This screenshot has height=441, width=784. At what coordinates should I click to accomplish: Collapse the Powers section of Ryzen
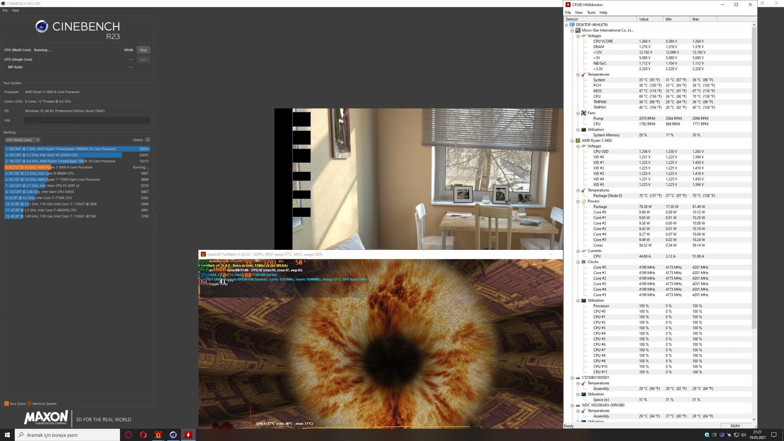[x=578, y=201]
